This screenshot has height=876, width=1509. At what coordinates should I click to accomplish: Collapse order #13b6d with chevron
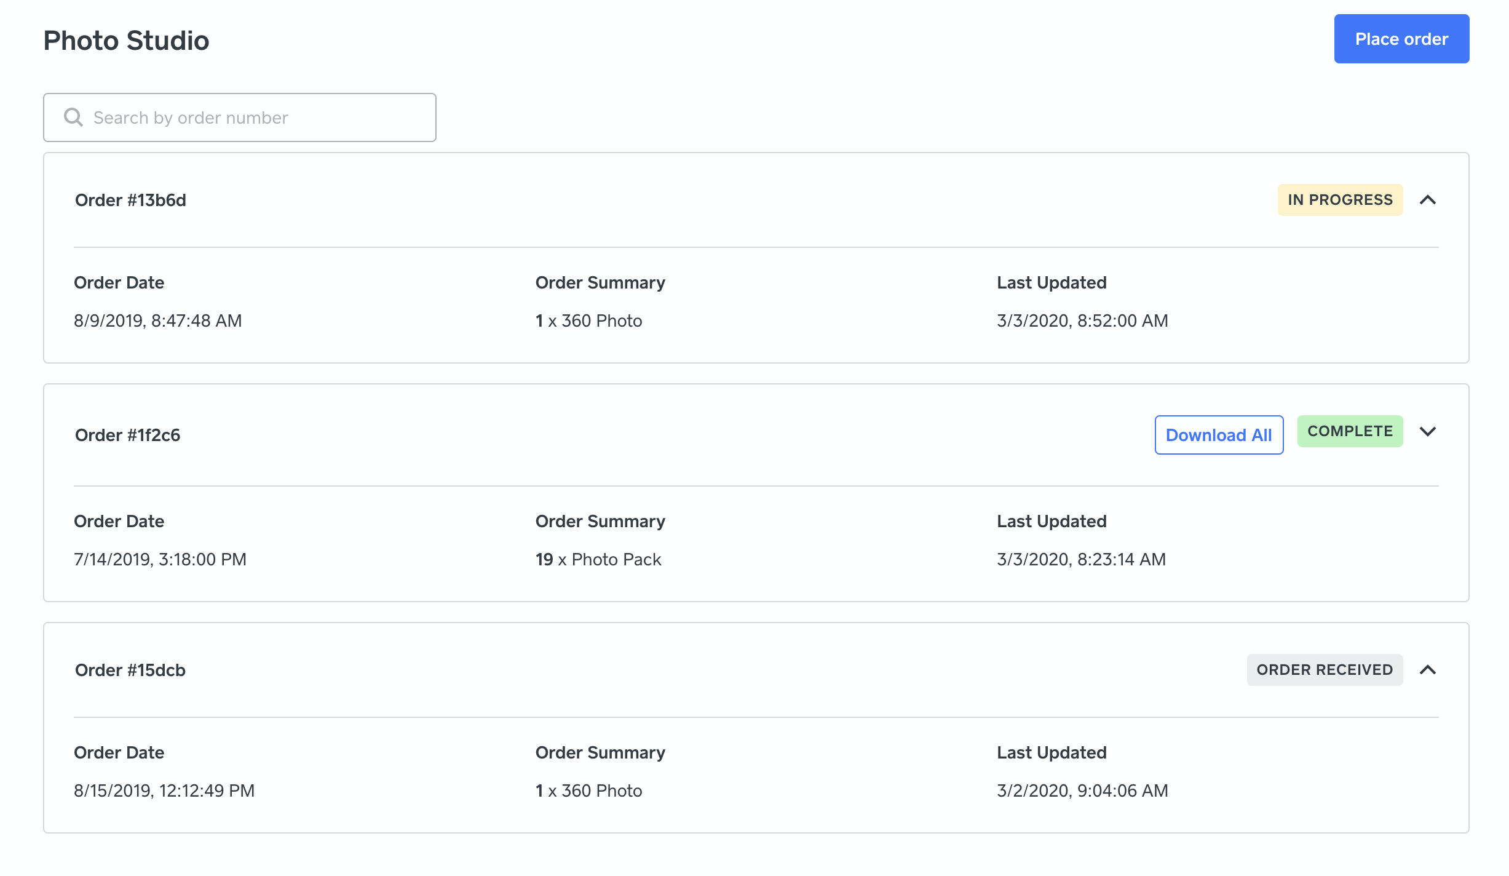pyautogui.click(x=1427, y=200)
